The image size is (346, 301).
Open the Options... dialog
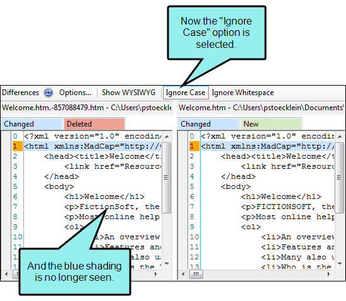[75, 93]
